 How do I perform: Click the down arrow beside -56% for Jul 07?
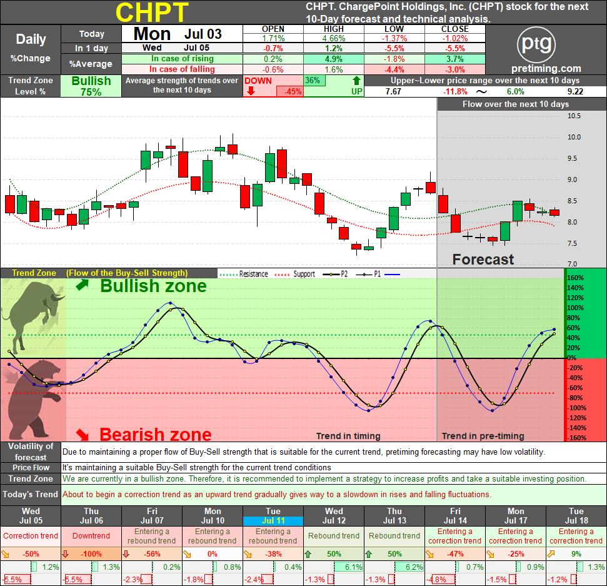[126, 554]
